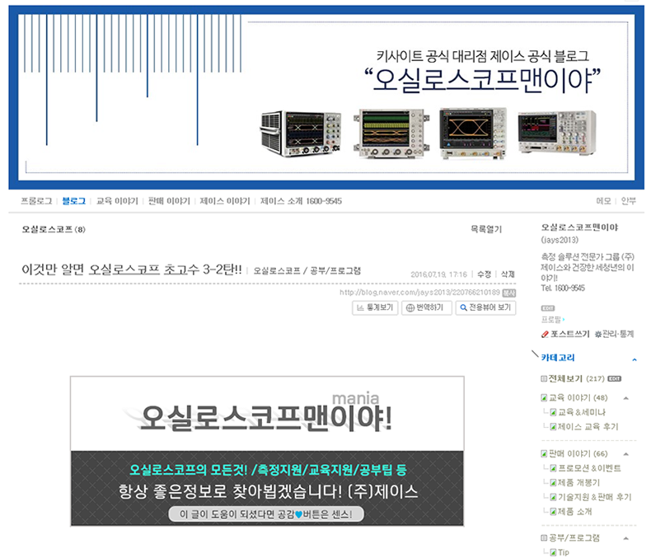
Task: Click the post icon before 교육 &세미나
Action: pos(553,412)
